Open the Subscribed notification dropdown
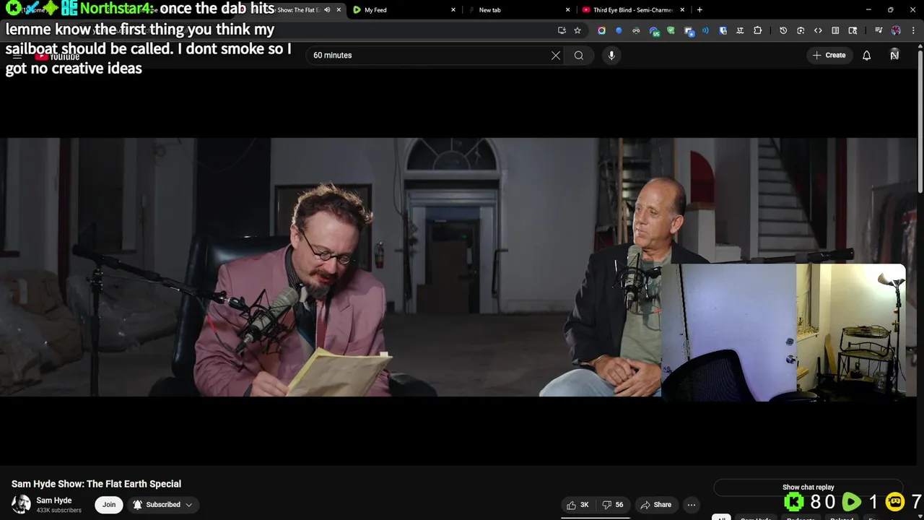Image resolution: width=924 pixels, height=520 pixels. 162,505
